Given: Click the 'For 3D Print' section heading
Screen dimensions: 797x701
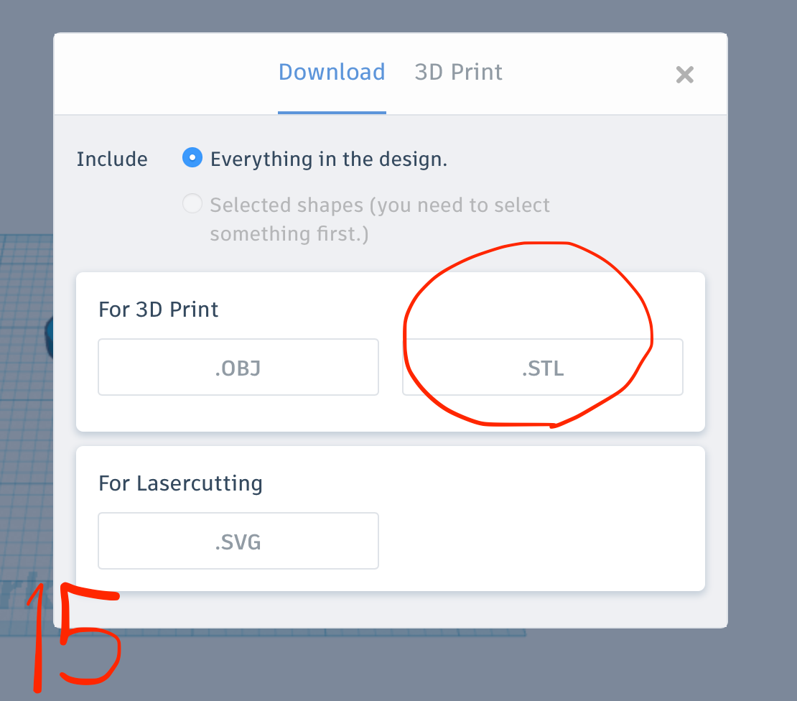Looking at the screenshot, I should pyautogui.click(x=158, y=310).
